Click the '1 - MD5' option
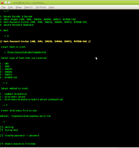The height and width of the screenshot is (148, 139). point(4,64)
